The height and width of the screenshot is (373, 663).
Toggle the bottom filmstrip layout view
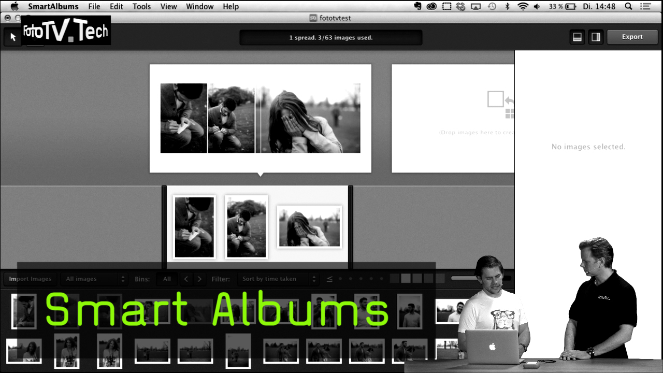pos(577,37)
